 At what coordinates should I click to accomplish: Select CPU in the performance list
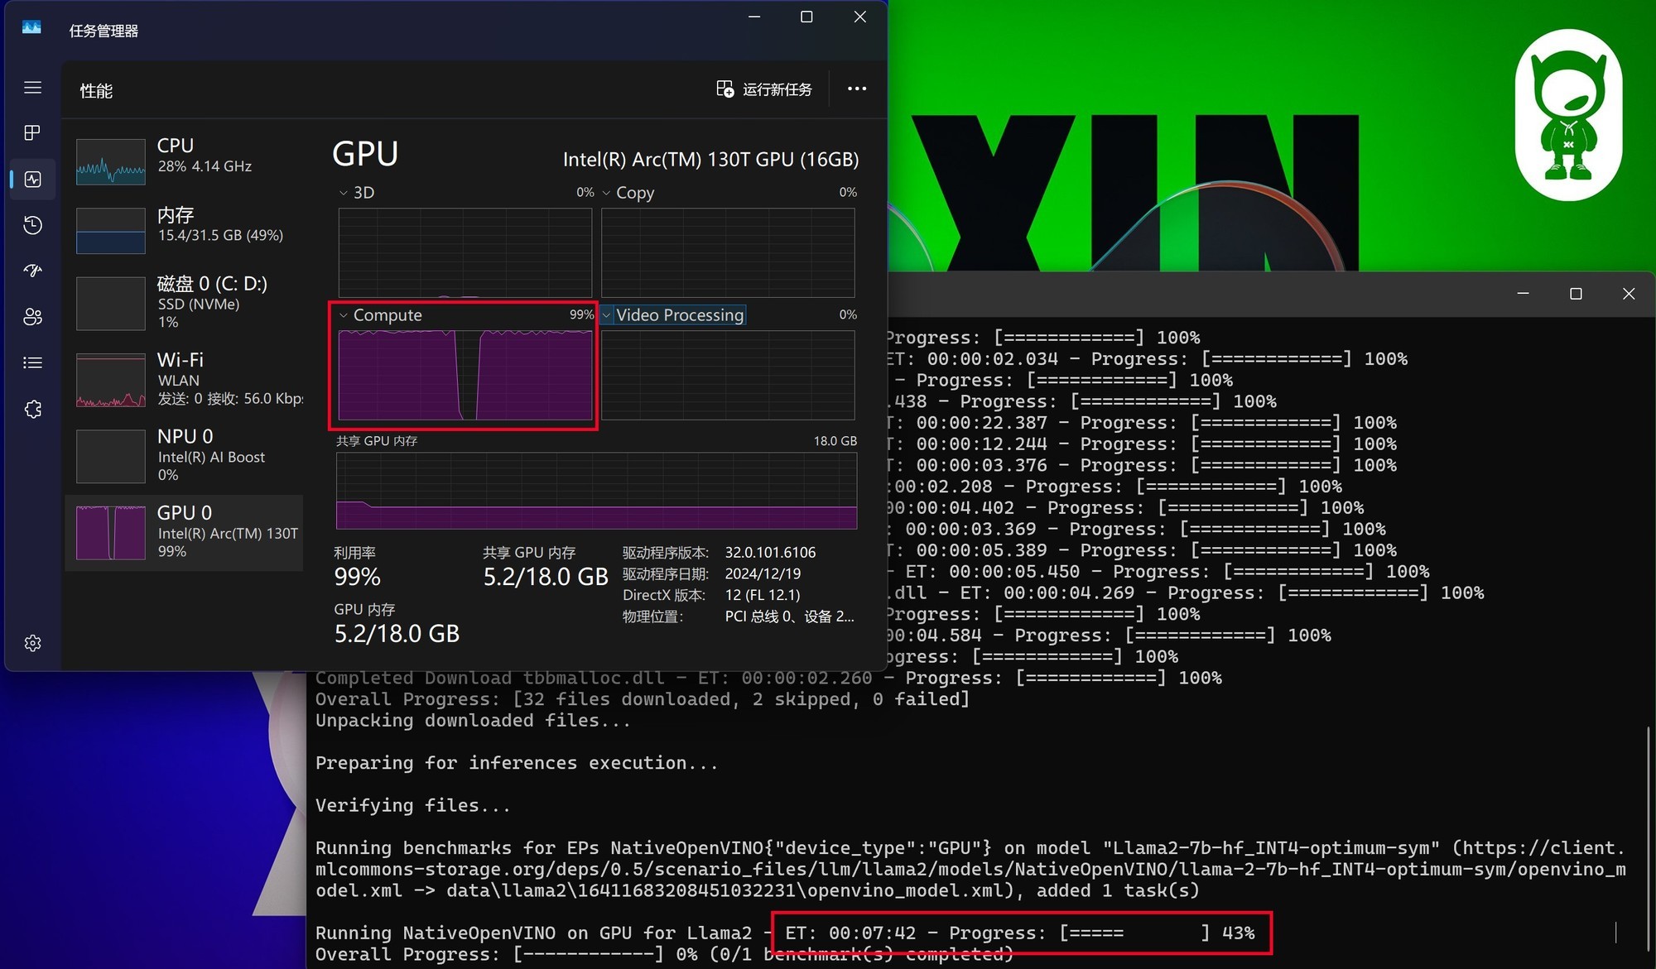(184, 161)
